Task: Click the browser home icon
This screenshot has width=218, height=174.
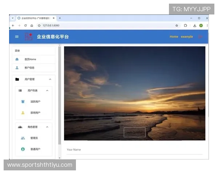Action: (32, 25)
